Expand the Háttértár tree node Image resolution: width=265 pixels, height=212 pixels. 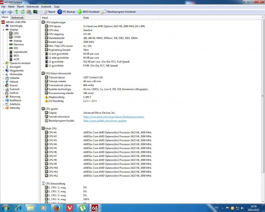point(3,78)
